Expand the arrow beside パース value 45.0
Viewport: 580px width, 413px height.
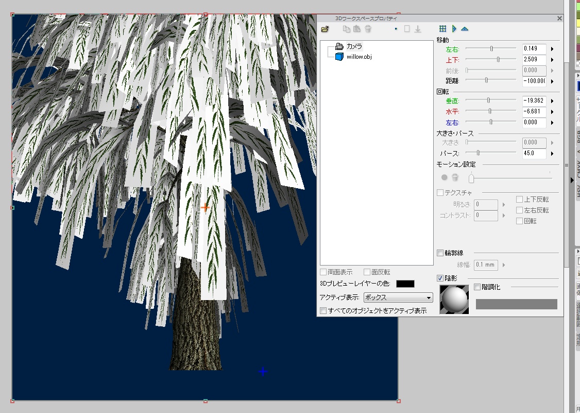(x=553, y=154)
